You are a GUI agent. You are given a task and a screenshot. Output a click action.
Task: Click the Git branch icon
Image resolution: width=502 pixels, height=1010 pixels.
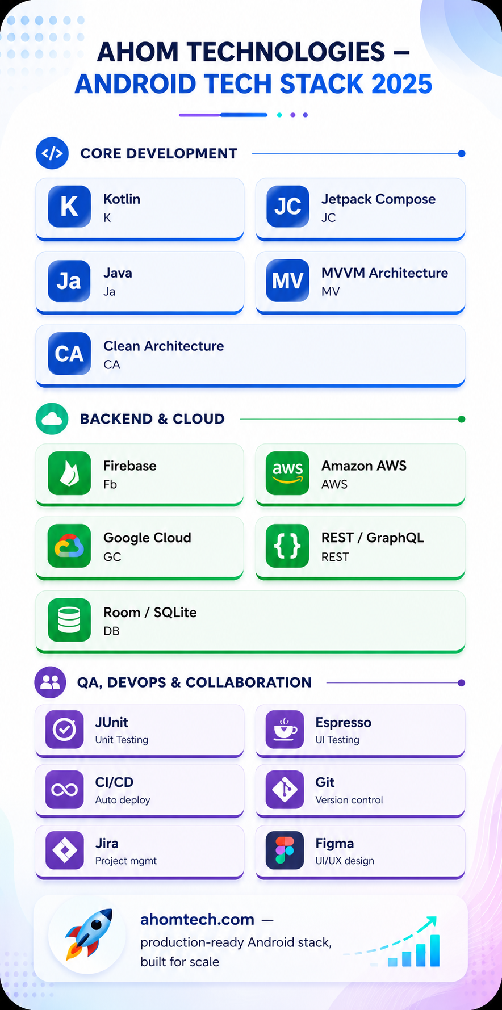(285, 790)
